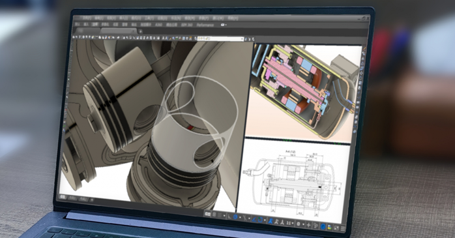Toggle object snap tracking blue angle icon
This screenshot has height=238, width=455.
254,219
